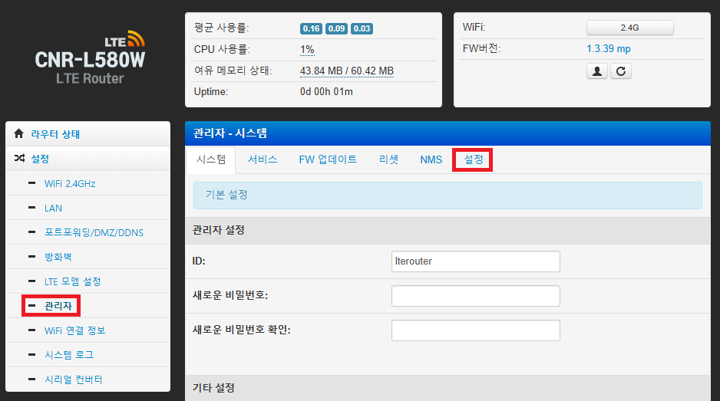Viewport: 720px width, 401px height.
Task: Switch to the 설정 tab
Action: [x=473, y=159]
